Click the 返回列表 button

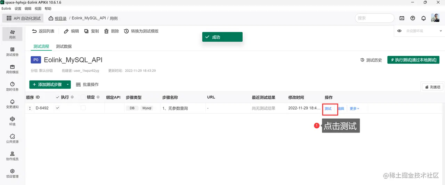point(43,31)
